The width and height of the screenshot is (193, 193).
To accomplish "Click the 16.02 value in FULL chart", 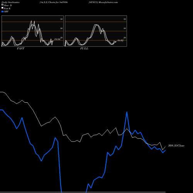I will [x=120, y=41].
